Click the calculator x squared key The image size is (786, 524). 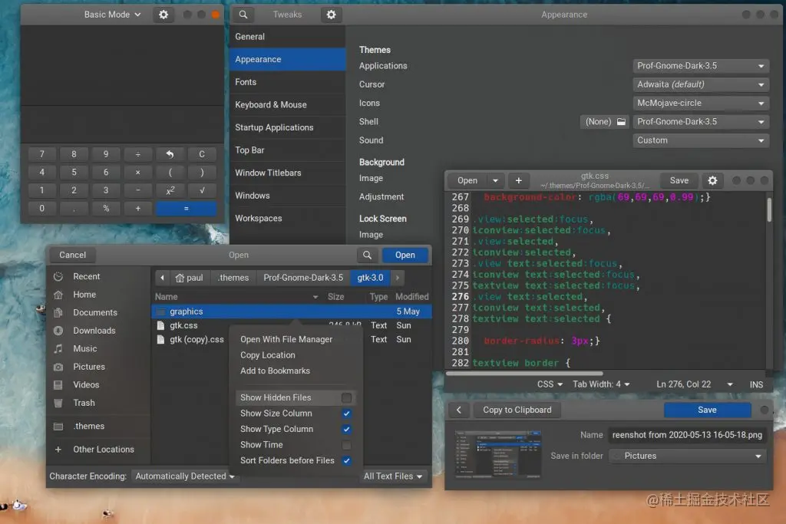click(x=170, y=190)
